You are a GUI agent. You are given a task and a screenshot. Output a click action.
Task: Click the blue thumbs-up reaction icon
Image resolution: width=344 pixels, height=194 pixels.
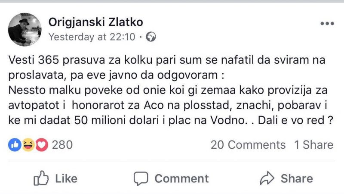pos(15,145)
